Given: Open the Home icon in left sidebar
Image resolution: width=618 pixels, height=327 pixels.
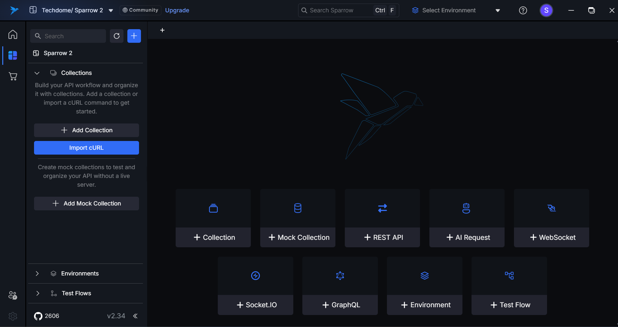Looking at the screenshot, I should pos(13,34).
